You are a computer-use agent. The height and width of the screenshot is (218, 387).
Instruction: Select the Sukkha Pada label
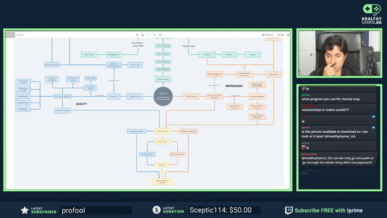point(189,46)
